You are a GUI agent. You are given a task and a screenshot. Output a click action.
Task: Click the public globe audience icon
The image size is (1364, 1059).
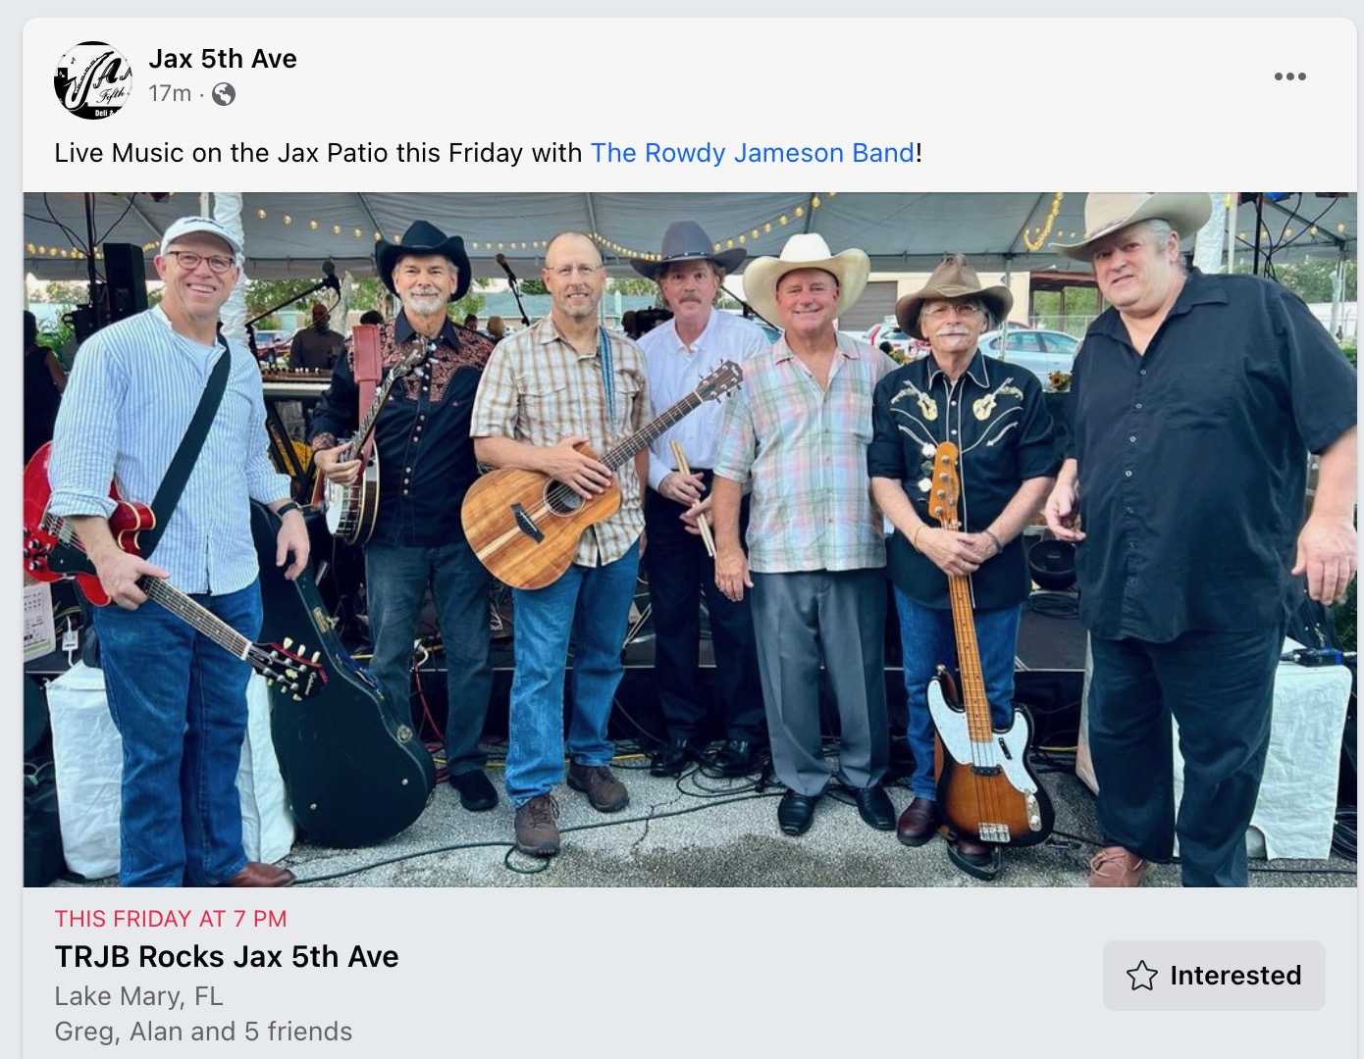click(224, 94)
